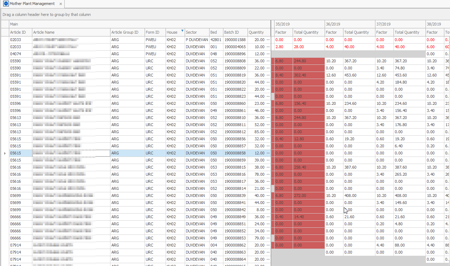The height and width of the screenshot is (266, 450).
Task: Click Factor column header under 37/2019
Action: [x=384, y=32]
